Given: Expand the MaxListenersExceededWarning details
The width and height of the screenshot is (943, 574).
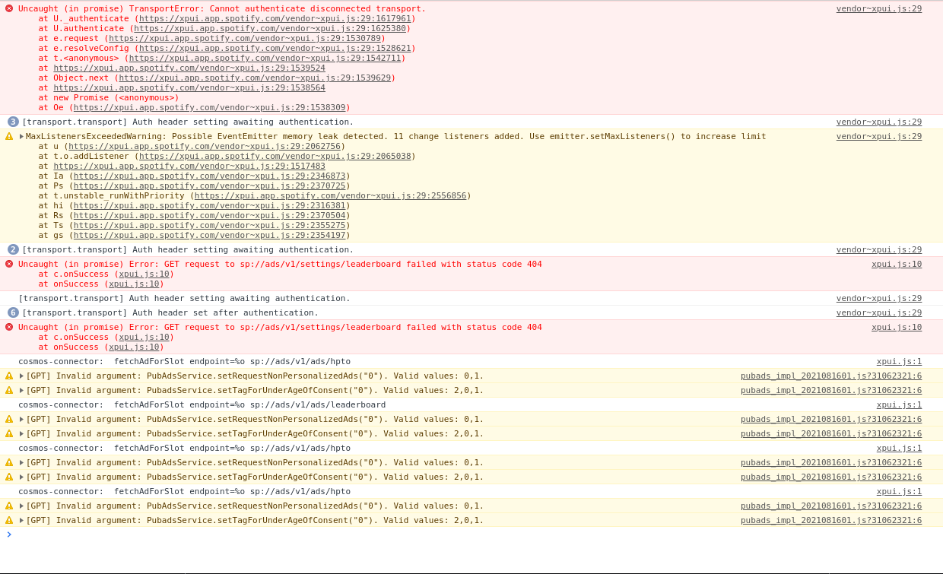Looking at the screenshot, I should (x=21, y=135).
